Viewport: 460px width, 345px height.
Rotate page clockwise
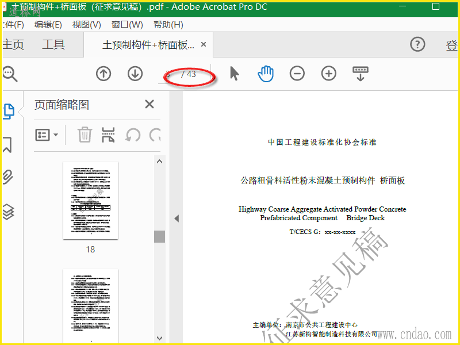tap(155, 135)
